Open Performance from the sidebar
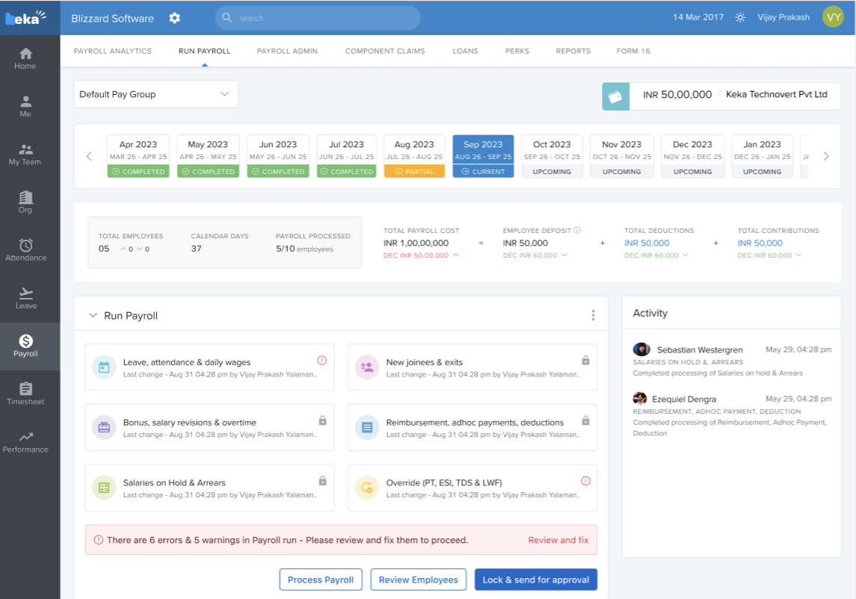Screen dimensions: 856x599 25,441
